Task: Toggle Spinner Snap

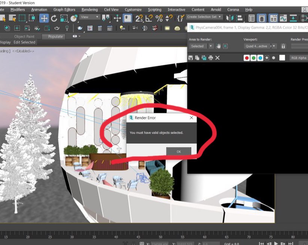Action: (169, 18)
